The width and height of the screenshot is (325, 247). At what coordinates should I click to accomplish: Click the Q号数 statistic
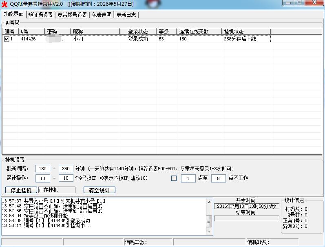click(x=297, y=215)
